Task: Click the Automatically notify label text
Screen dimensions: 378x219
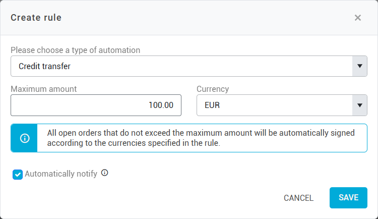Action: [60, 174]
